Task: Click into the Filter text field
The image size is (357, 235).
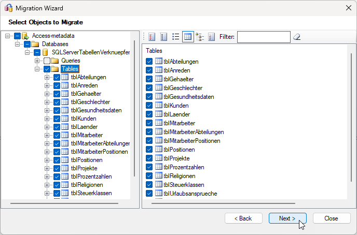Action: pyautogui.click(x=263, y=37)
